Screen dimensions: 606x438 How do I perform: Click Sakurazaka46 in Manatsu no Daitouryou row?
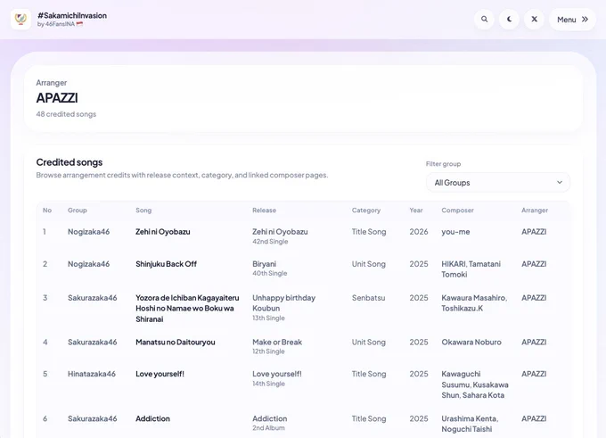pyautogui.click(x=93, y=342)
